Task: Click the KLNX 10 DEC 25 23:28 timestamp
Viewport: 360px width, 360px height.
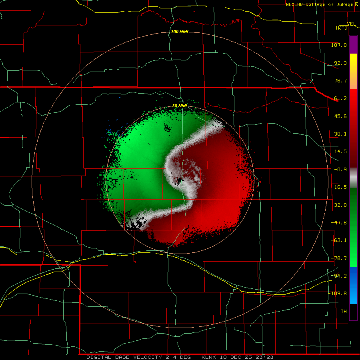Action: point(237,357)
